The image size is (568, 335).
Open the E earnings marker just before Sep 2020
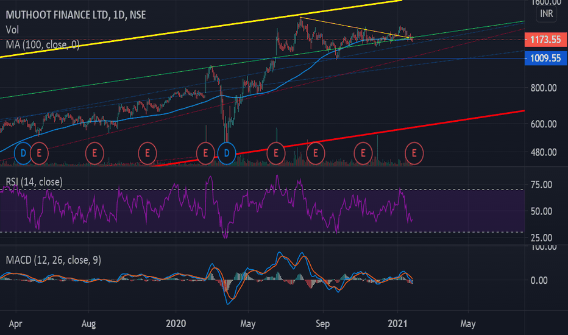[316, 153]
